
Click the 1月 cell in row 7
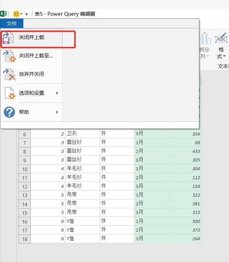(151, 142)
